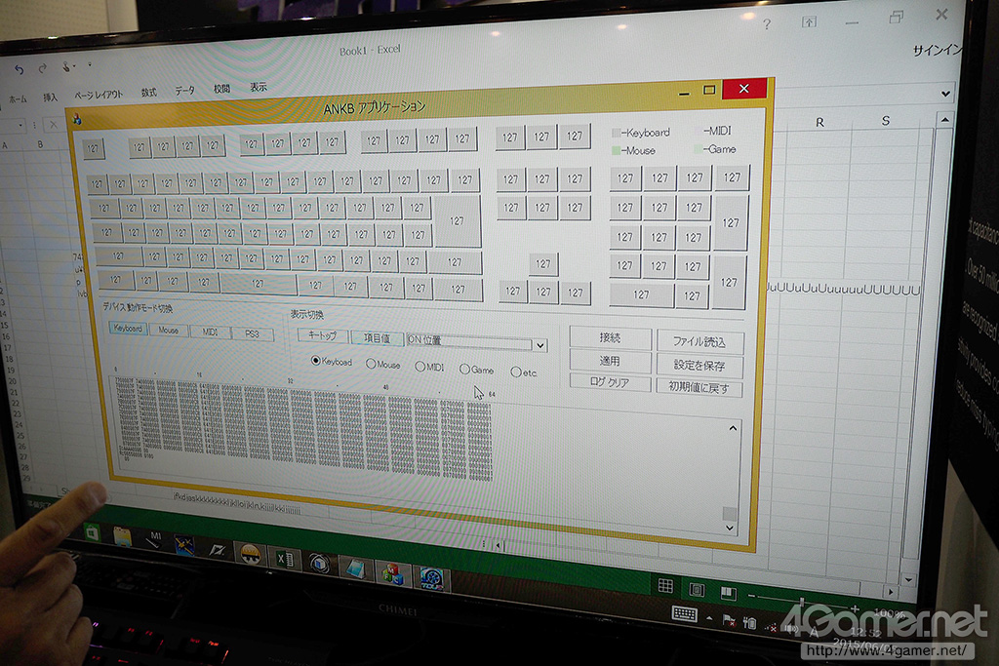Viewport: 999px width, 666px height.
Task: Click the 設定を保存 button
Action: coord(699,365)
